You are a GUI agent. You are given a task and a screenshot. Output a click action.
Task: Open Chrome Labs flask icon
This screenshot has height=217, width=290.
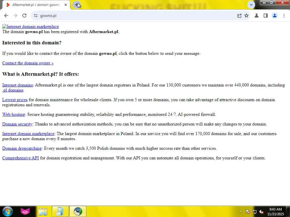(x=257, y=16)
